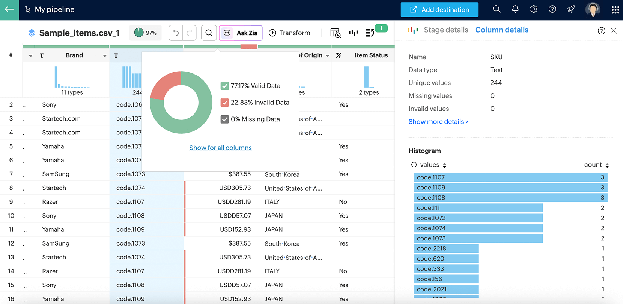
Task: Toggle the Missing Data checkbox
Action: coord(224,119)
